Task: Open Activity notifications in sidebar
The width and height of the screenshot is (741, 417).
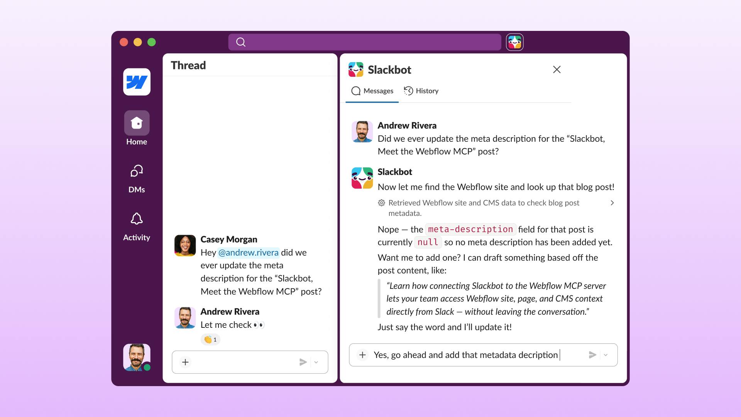Action: [137, 227]
